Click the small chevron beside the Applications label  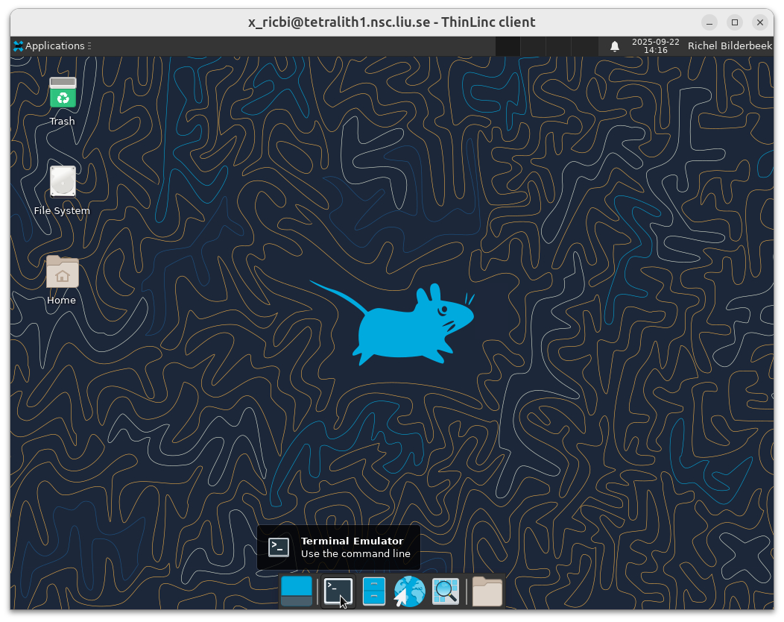88,45
